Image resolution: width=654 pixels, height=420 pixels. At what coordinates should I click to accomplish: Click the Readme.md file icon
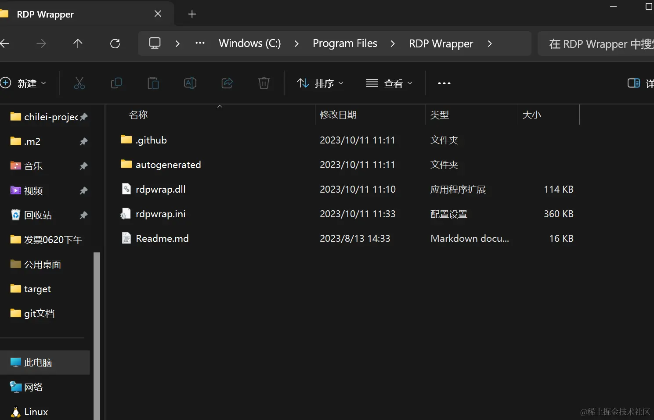click(126, 238)
